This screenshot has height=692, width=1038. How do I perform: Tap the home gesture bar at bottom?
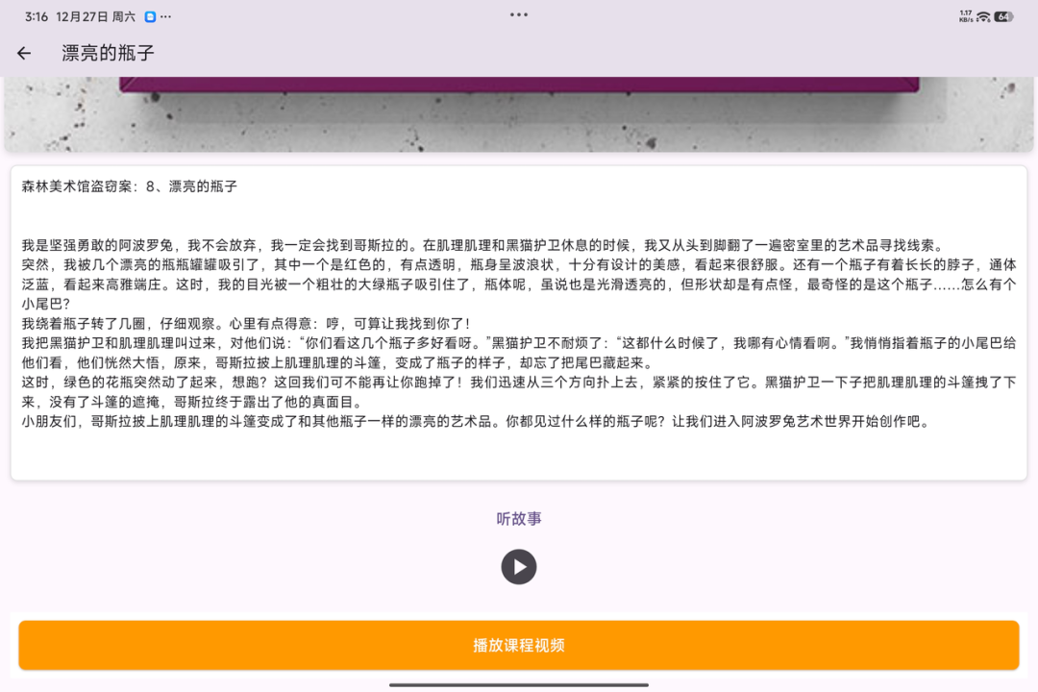coord(518,684)
